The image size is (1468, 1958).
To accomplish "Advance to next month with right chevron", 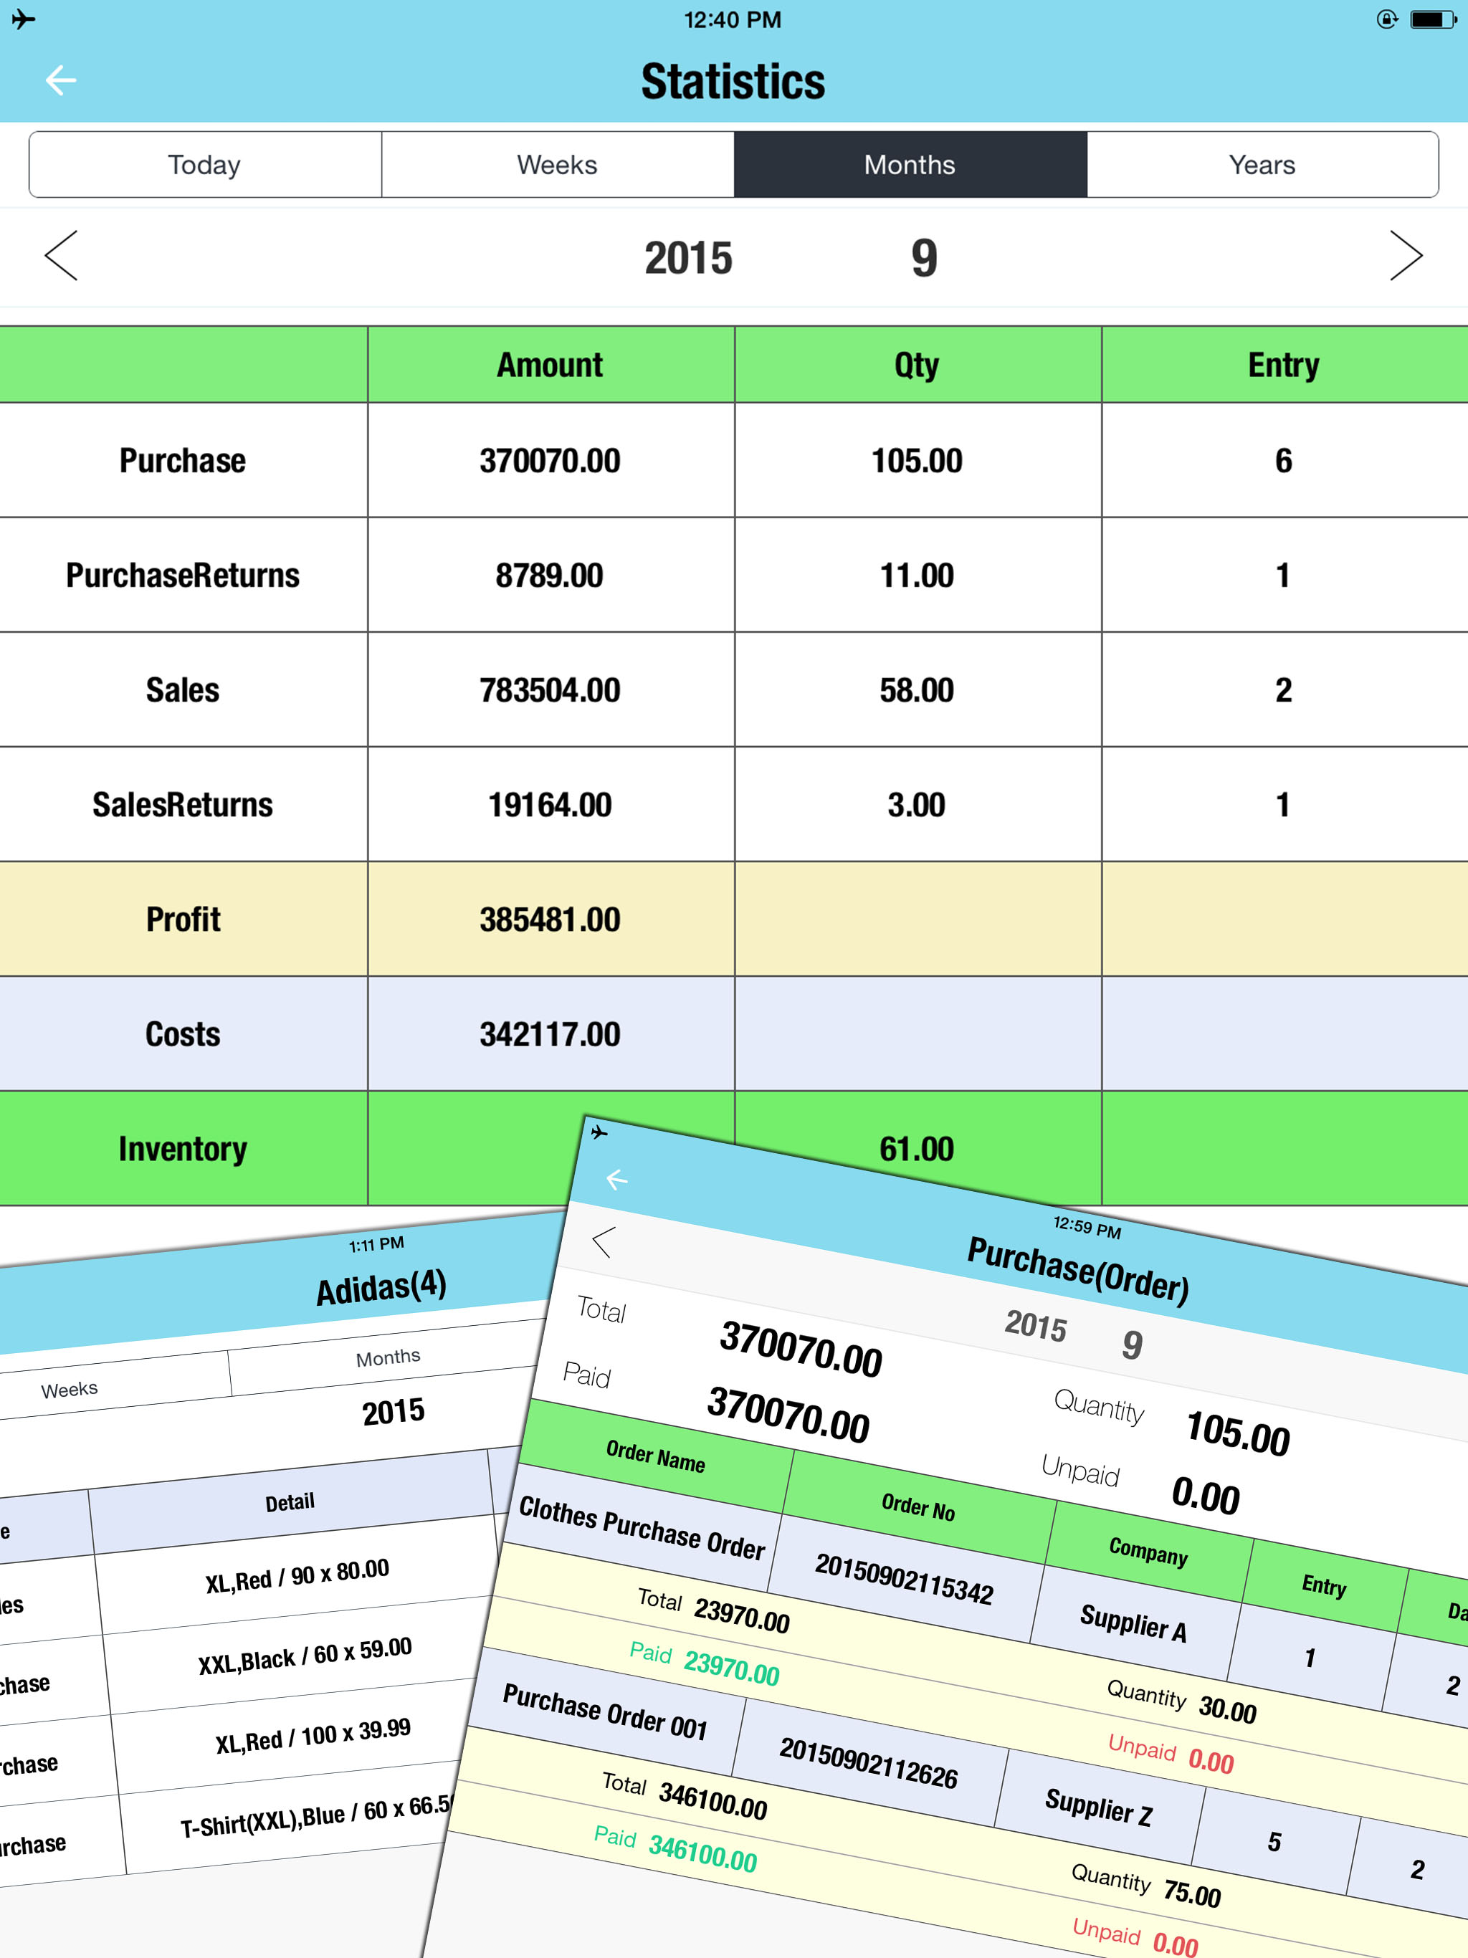I will tap(1406, 256).
